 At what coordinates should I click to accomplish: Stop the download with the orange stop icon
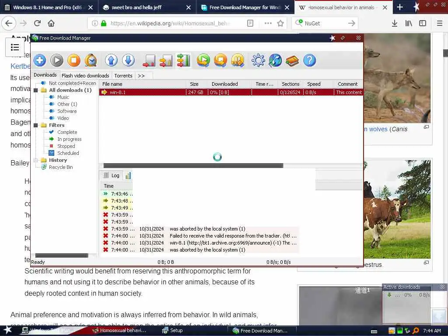[x=73, y=60]
